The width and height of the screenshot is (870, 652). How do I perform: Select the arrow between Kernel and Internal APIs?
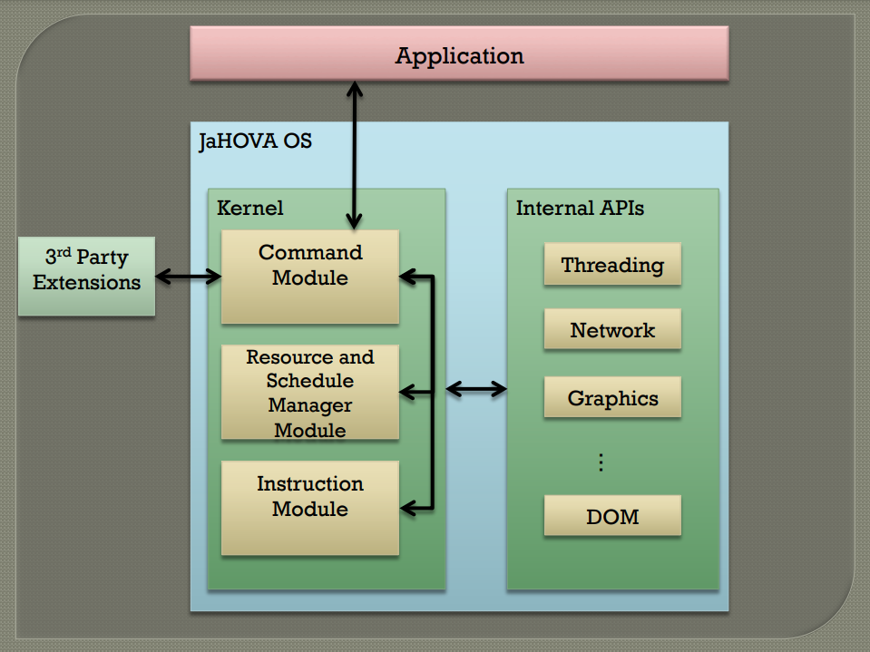point(476,389)
